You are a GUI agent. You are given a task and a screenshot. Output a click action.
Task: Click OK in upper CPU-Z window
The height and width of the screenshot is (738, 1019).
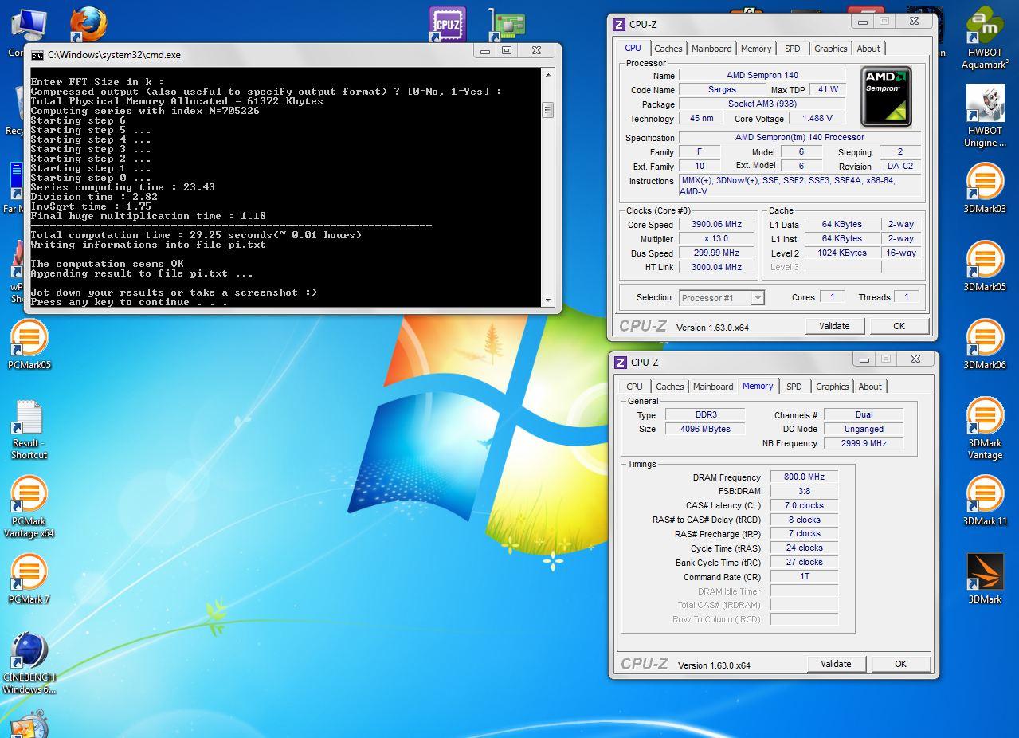click(x=899, y=326)
